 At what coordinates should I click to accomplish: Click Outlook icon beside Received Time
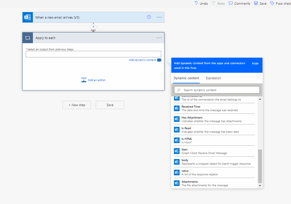pyautogui.click(x=177, y=108)
